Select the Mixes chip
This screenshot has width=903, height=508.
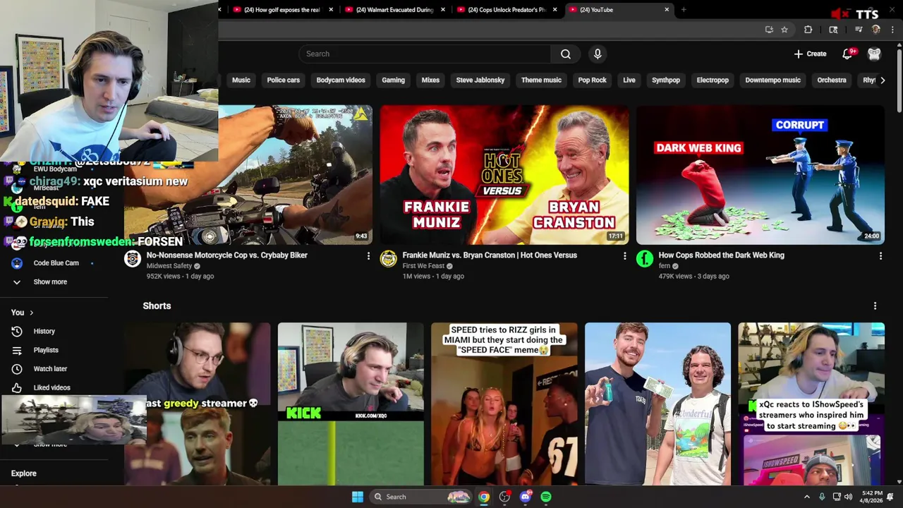click(x=430, y=80)
